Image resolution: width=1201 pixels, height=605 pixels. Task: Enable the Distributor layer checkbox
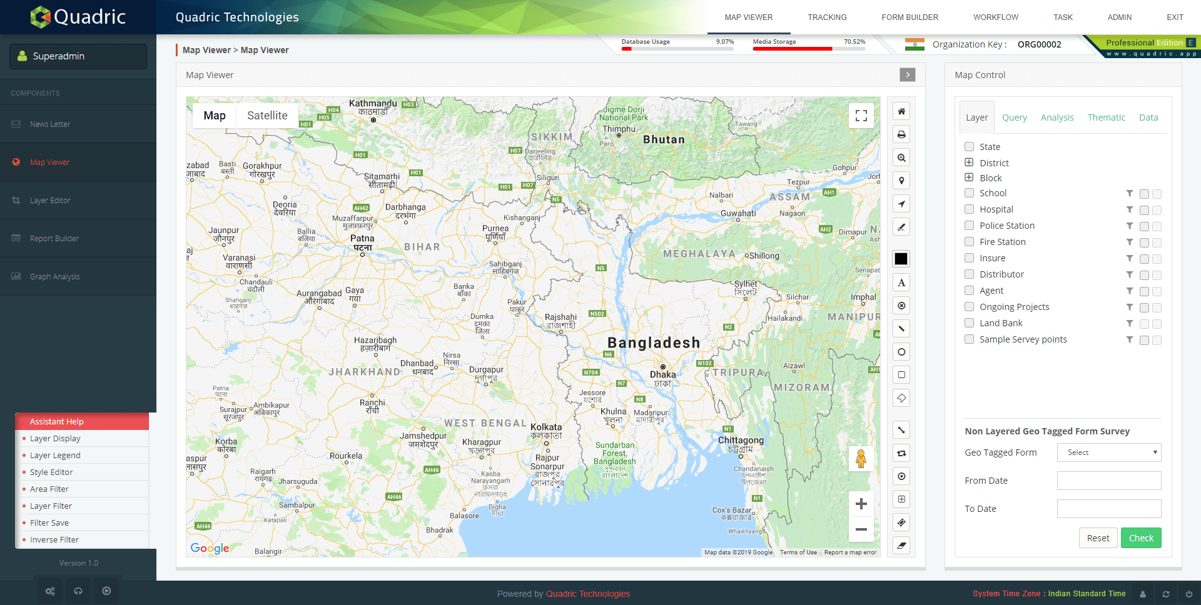click(969, 274)
